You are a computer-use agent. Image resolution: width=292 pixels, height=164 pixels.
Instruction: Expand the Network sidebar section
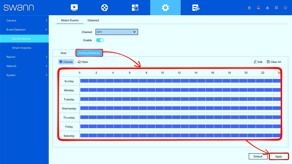[x=24, y=66]
